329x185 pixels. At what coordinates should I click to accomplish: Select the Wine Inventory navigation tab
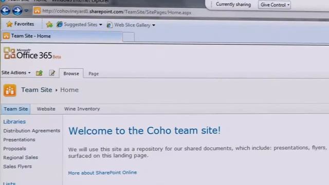[82, 109]
